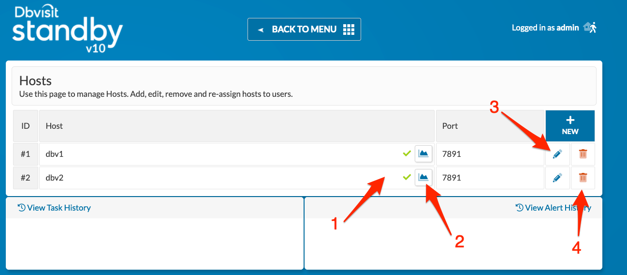This screenshot has width=627, height=275.
Task: Click the Dbvisit Standby v10 logo
Action: point(67,29)
